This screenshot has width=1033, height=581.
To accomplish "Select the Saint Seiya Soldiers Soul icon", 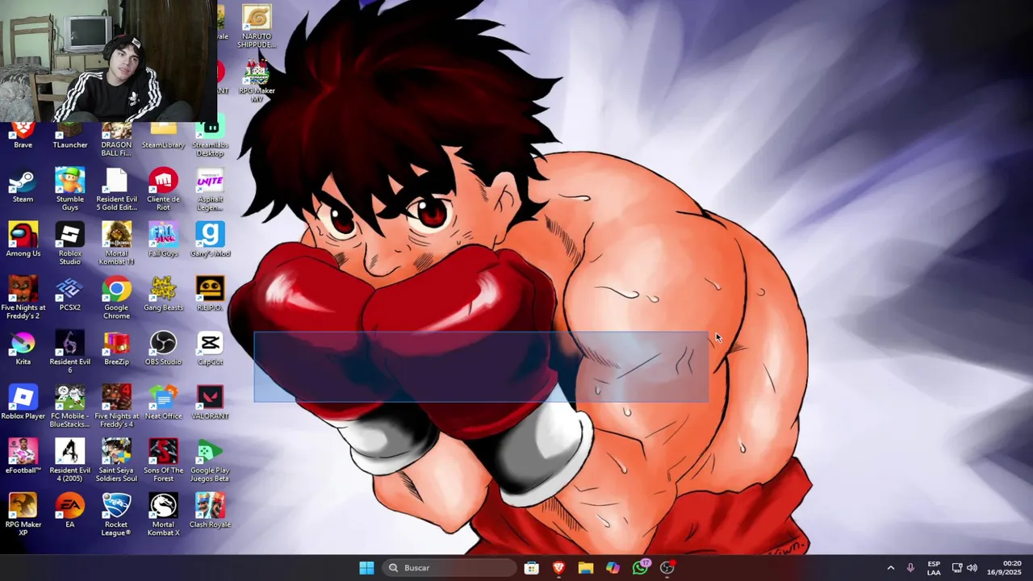I will (x=116, y=459).
